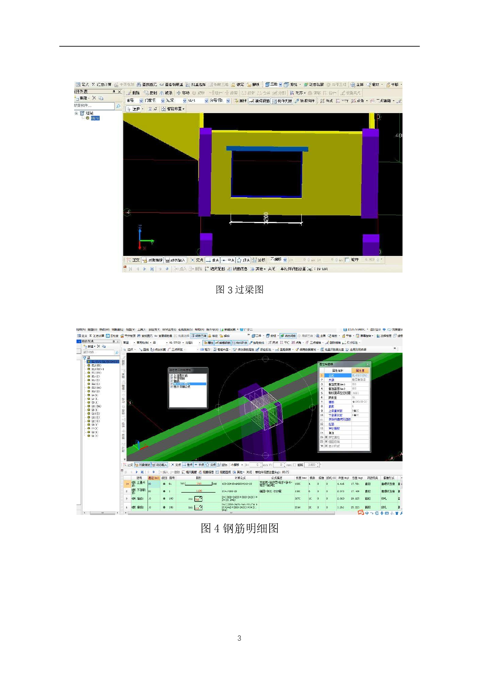Open the 不偏移 dropdown in lower snap bar
479x677 pixels.
click(242, 465)
